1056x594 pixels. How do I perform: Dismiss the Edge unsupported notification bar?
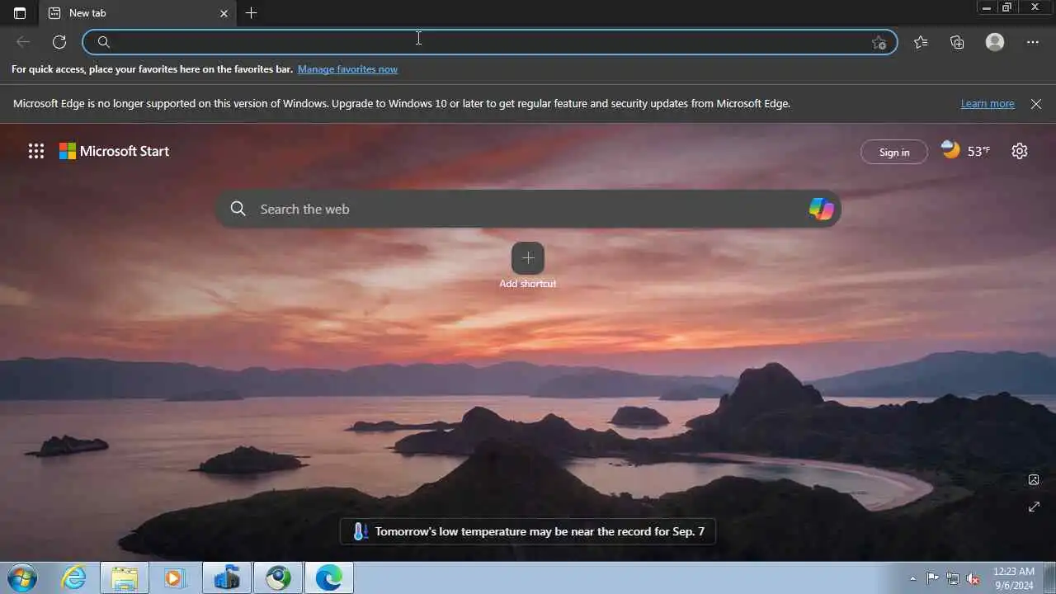1036,104
